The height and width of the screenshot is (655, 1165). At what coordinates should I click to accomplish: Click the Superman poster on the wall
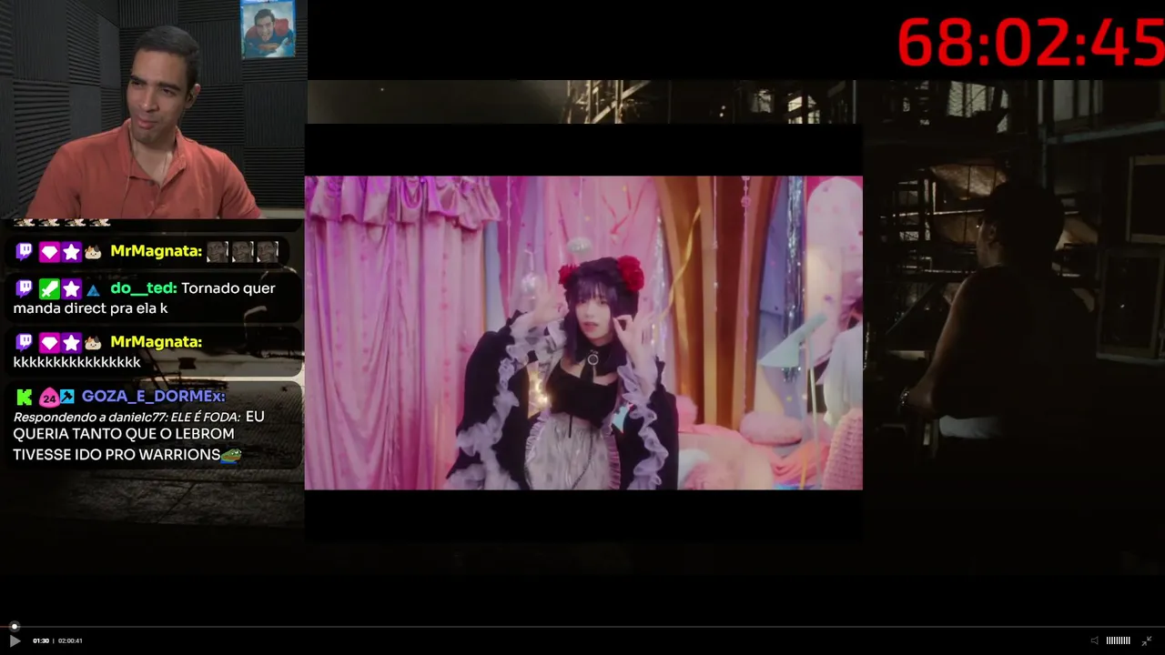tap(268, 29)
